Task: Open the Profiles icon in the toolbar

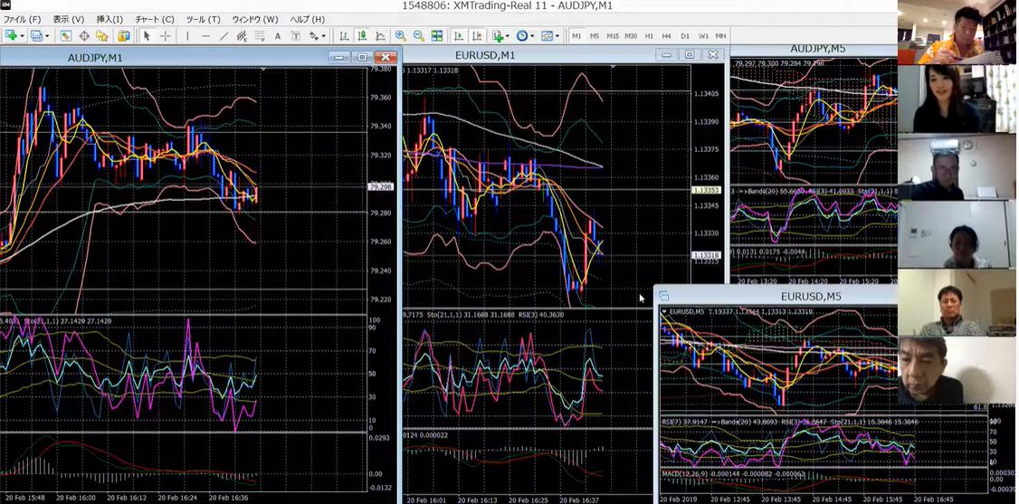Action: [x=37, y=35]
